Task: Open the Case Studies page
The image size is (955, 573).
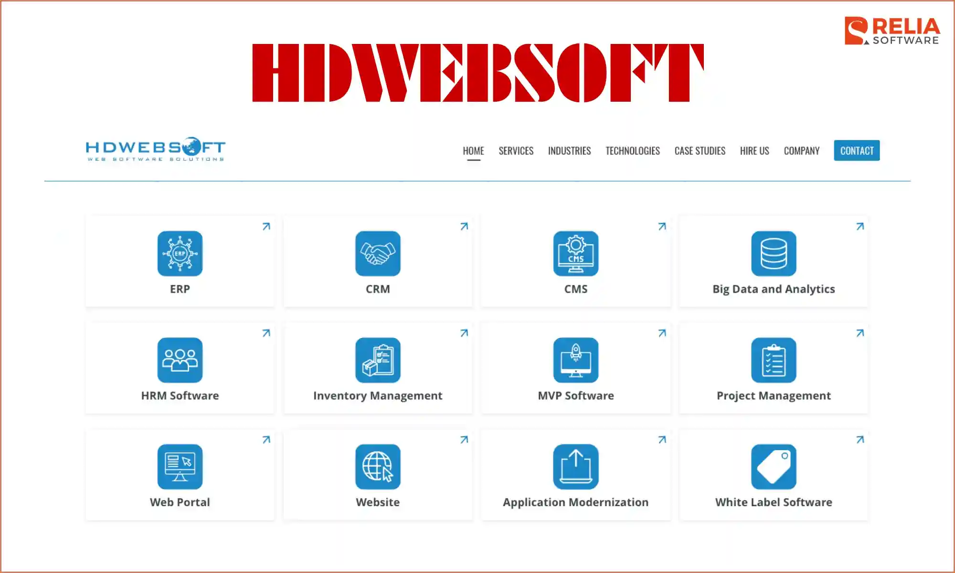Action: (700, 151)
